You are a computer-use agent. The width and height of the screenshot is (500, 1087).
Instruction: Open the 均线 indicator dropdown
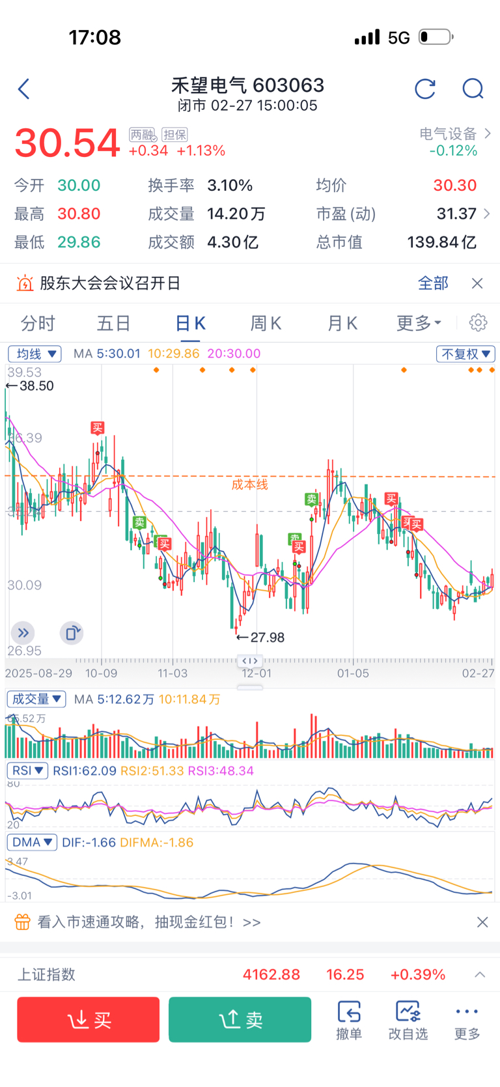tap(35, 354)
